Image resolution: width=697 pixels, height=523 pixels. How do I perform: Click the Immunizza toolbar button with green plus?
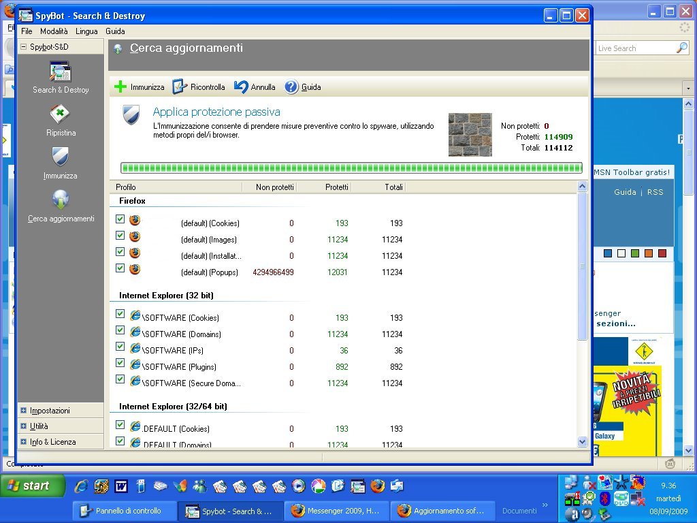(x=139, y=87)
